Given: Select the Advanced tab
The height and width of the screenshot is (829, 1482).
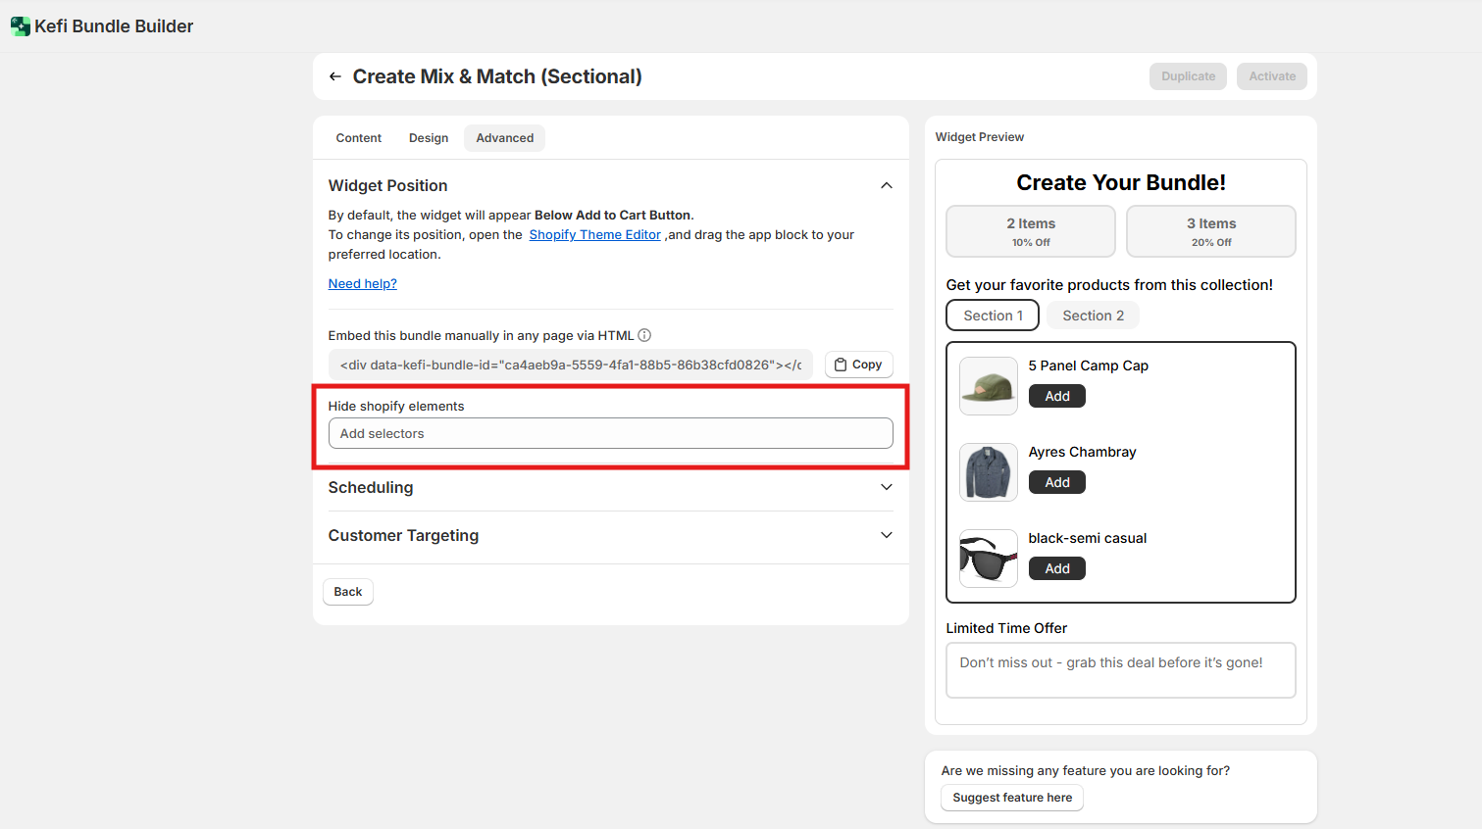Looking at the screenshot, I should [504, 138].
